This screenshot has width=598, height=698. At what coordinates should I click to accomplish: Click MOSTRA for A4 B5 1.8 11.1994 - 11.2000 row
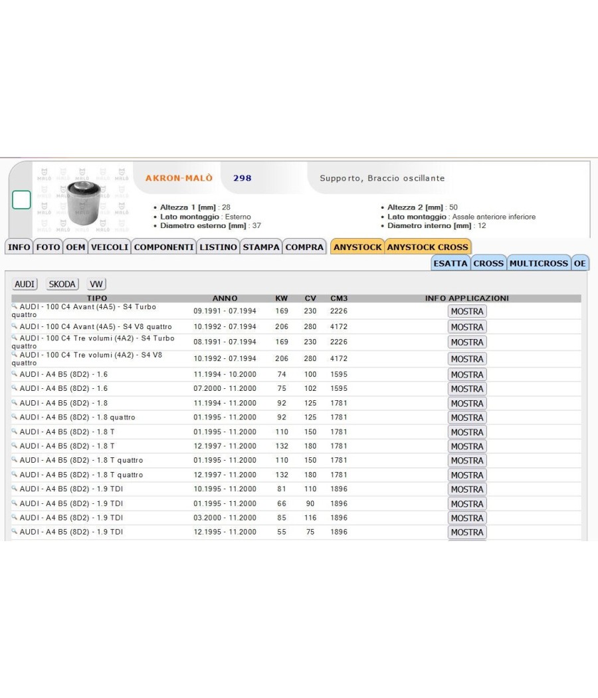click(467, 404)
